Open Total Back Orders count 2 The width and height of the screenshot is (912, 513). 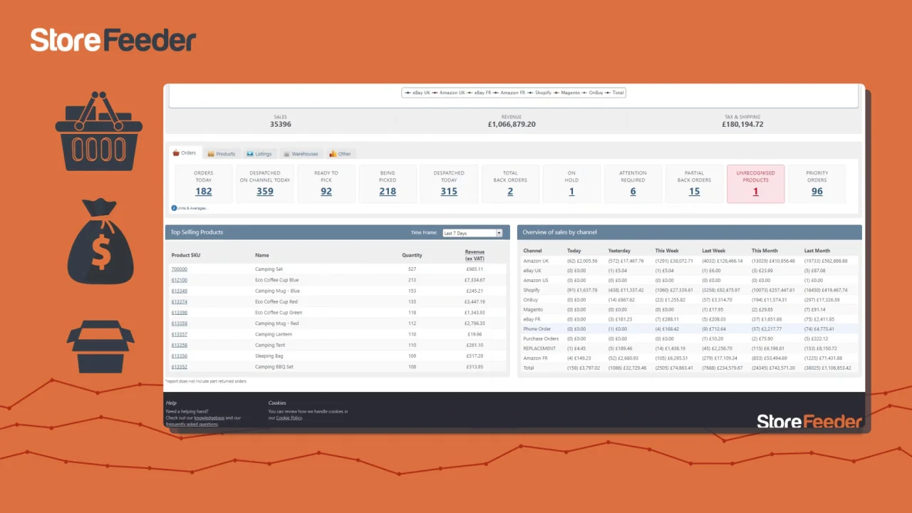click(510, 191)
